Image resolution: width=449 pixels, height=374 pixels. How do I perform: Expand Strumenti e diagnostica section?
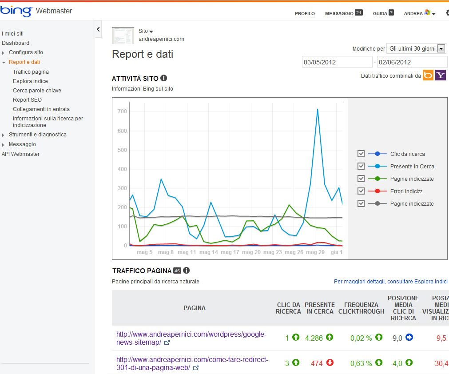coord(4,135)
